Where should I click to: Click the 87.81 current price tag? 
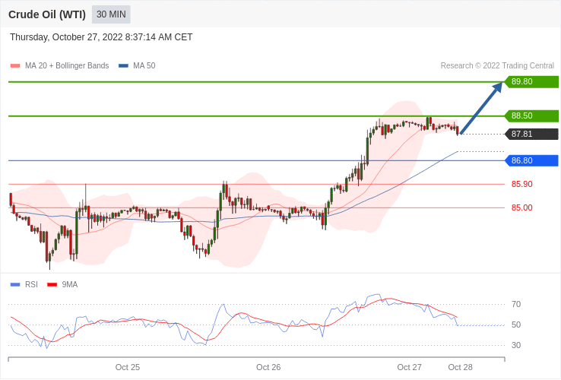[531, 135]
